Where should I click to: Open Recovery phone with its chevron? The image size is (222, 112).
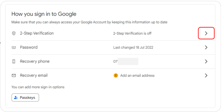206,61
